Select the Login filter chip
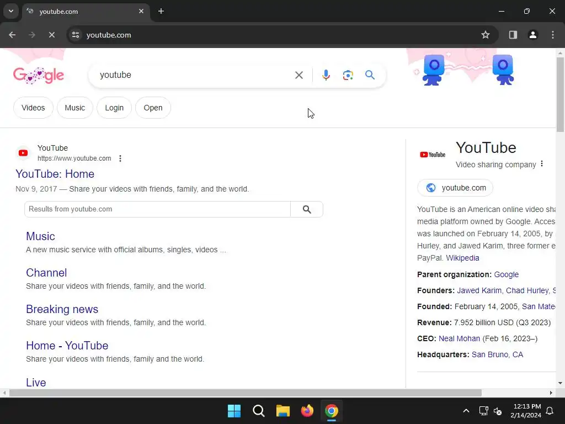Screen dimensions: 565x424 [x=114, y=108]
